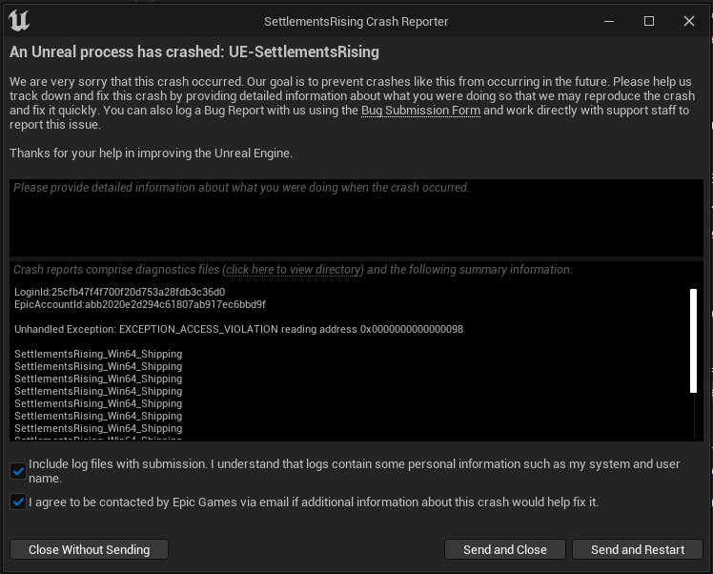The height and width of the screenshot is (574, 713).
Task: Uncheck include log files with submission
Action: coord(18,471)
